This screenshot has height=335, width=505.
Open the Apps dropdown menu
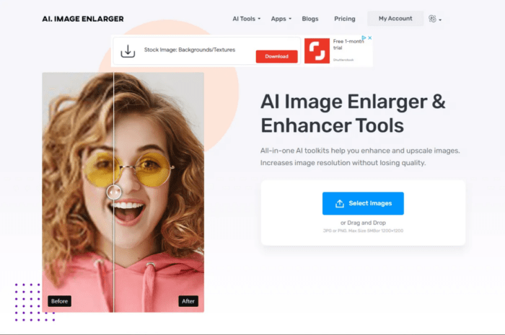click(x=281, y=19)
